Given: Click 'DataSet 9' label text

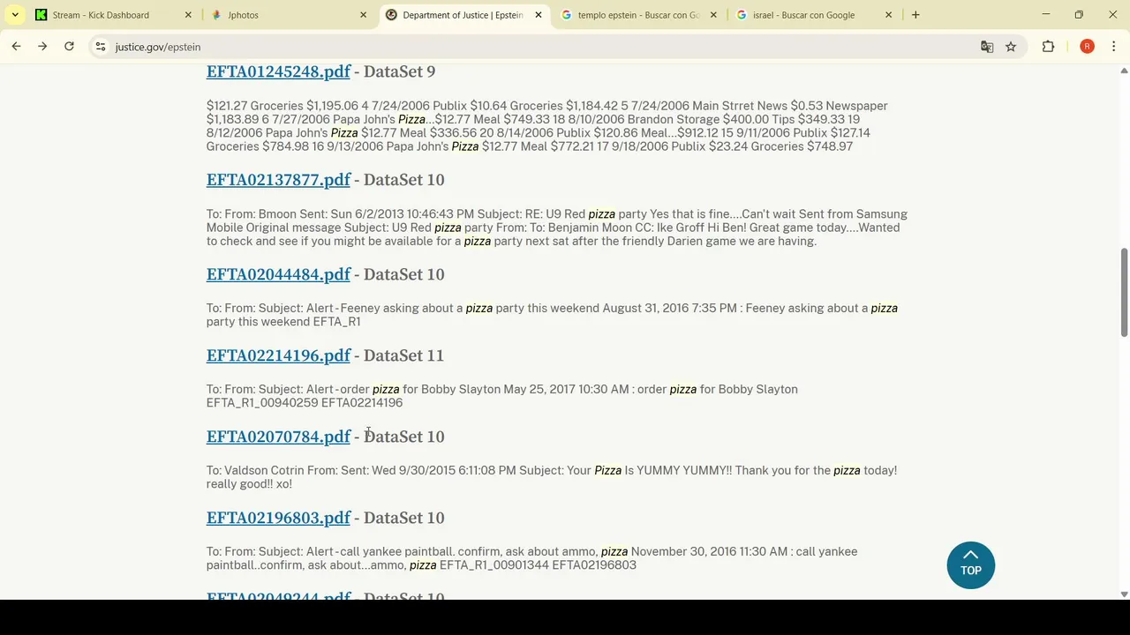Looking at the screenshot, I should pyautogui.click(x=399, y=71).
